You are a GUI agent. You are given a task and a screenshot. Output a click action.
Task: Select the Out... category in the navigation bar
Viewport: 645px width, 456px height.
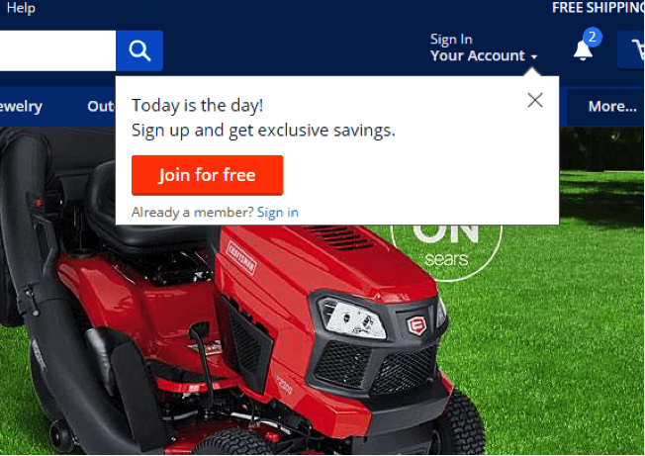101,106
